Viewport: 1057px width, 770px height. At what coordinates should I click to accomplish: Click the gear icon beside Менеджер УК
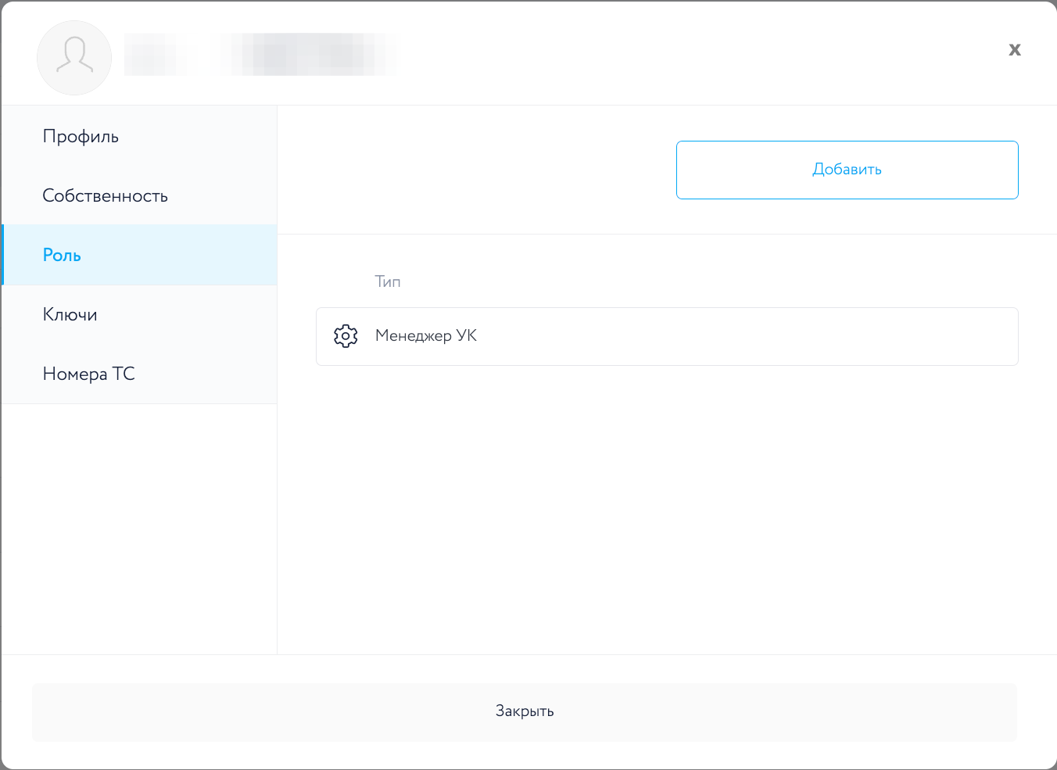click(x=346, y=336)
